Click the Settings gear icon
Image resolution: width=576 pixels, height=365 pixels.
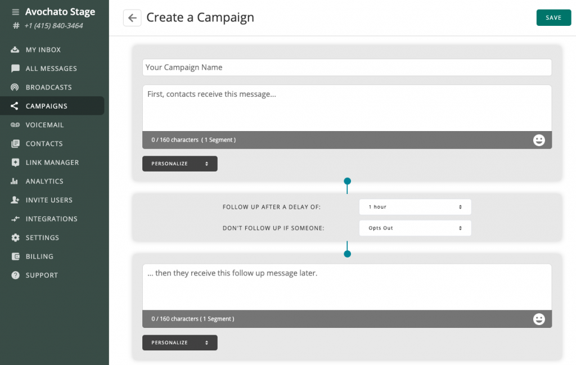(15, 238)
